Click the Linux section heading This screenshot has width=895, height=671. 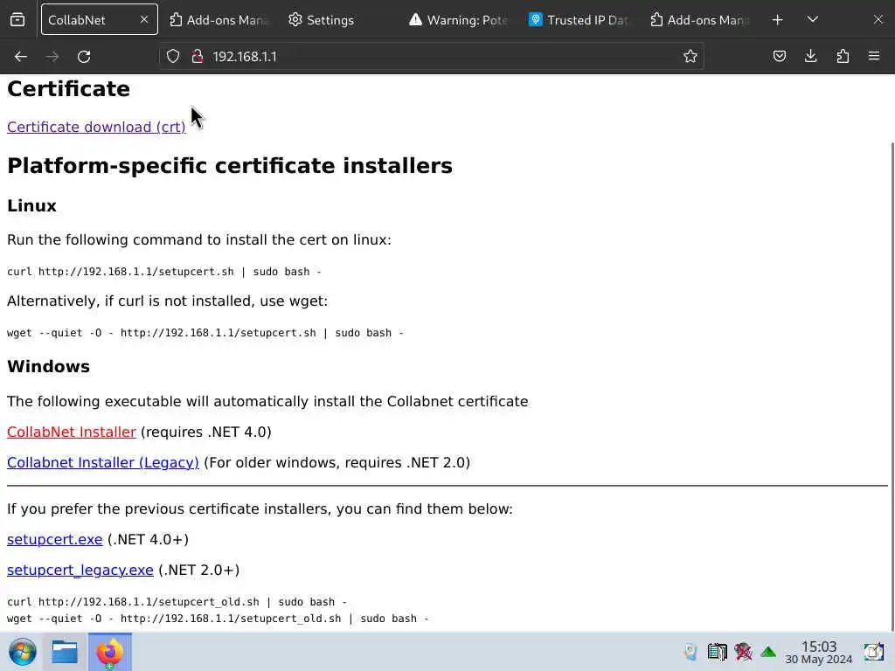(32, 206)
